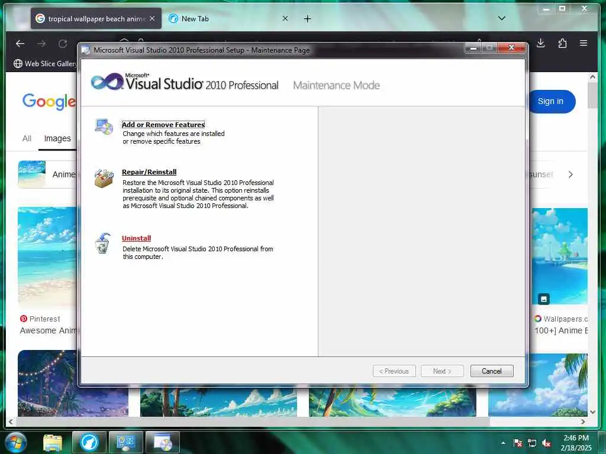Select the Images search tab
This screenshot has height=454, width=606.
pos(57,138)
